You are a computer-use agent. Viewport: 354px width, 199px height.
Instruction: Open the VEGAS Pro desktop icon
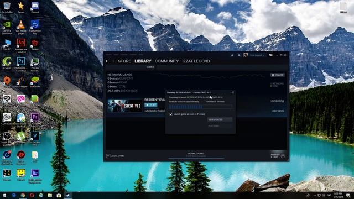(x=35, y=138)
